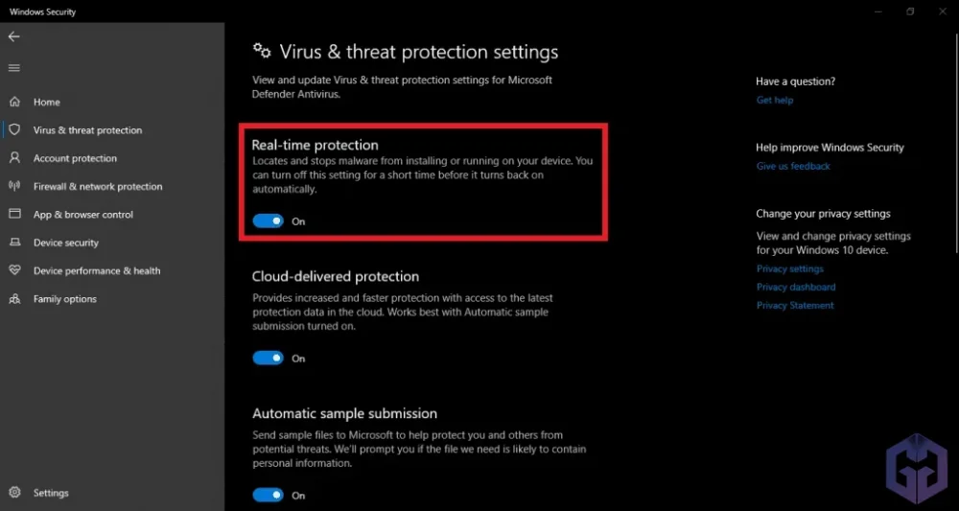This screenshot has height=511, width=959.
Task: Click the Family options icon
Action: pos(14,299)
